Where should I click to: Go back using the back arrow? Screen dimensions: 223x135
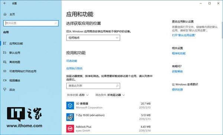point(5,3)
